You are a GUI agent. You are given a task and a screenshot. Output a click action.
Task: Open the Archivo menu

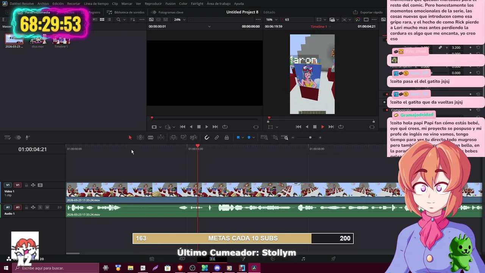43,3
